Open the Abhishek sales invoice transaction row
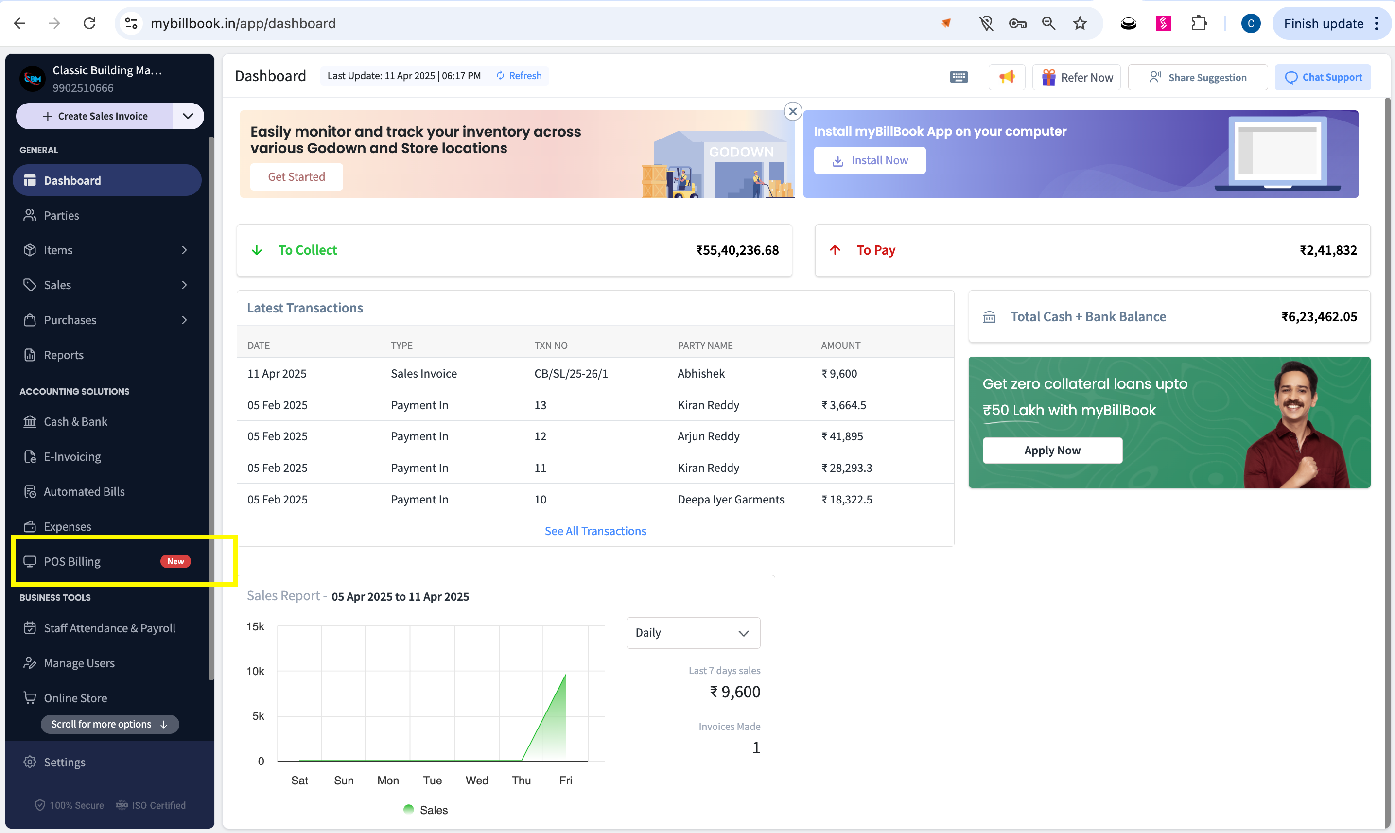The width and height of the screenshot is (1395, 833). click(595, 373)
